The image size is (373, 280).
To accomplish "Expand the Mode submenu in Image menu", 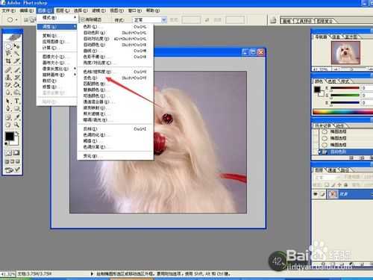I will point(57,18).
